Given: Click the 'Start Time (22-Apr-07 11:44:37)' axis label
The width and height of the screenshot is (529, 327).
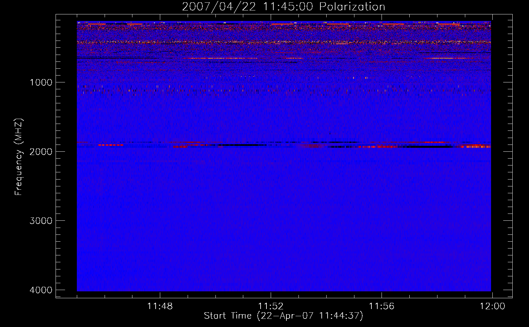Looking at the screenshot, I should [283, 316].
